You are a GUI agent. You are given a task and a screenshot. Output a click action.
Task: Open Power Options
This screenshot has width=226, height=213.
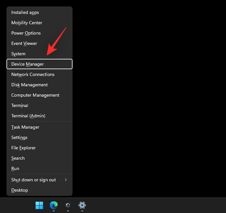click(x=40, y=33)
